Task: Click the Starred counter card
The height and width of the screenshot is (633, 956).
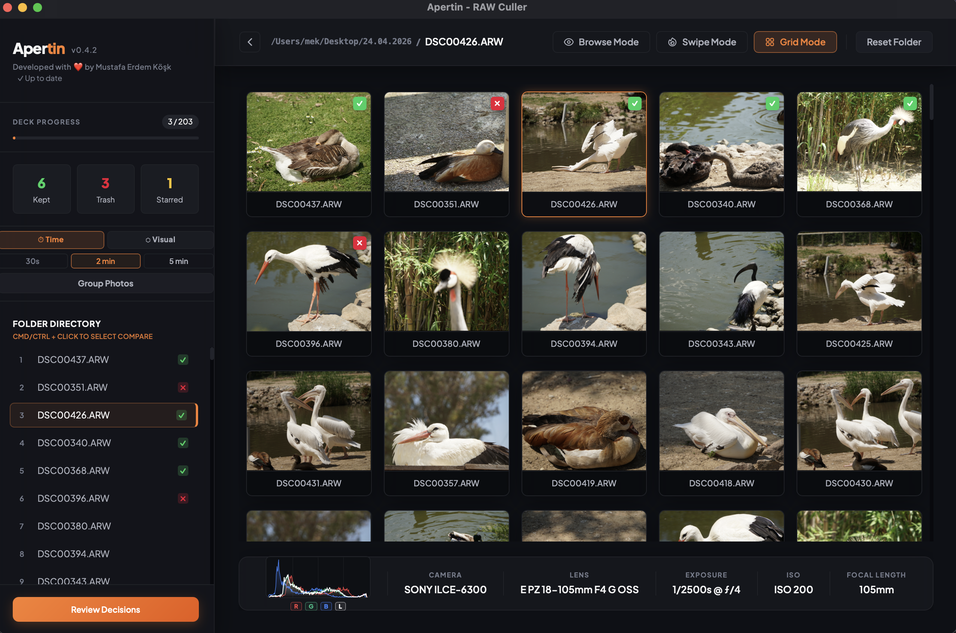Action: (170, 189)
